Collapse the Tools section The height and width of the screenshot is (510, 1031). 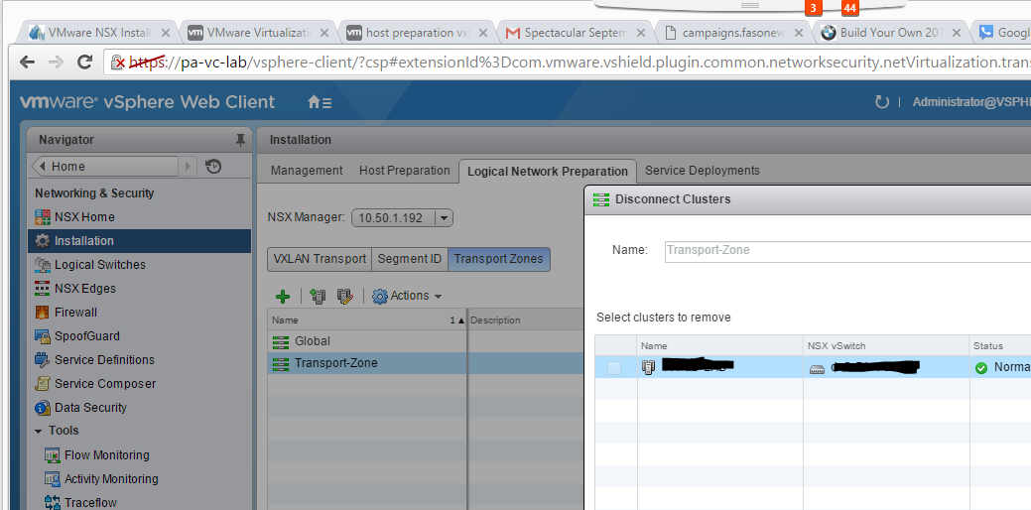click(x=39, y=432)
